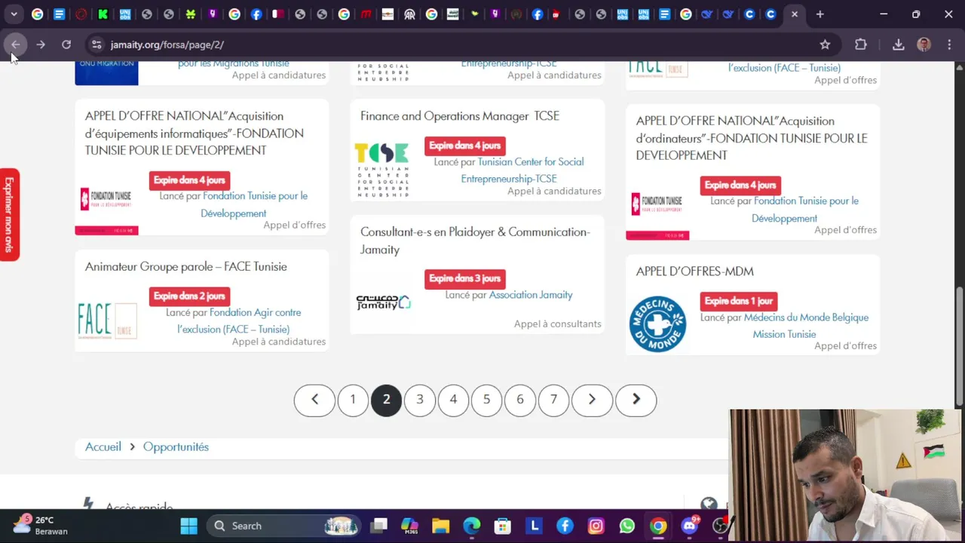Open the weather widget showing 26°C

point(41,526)
